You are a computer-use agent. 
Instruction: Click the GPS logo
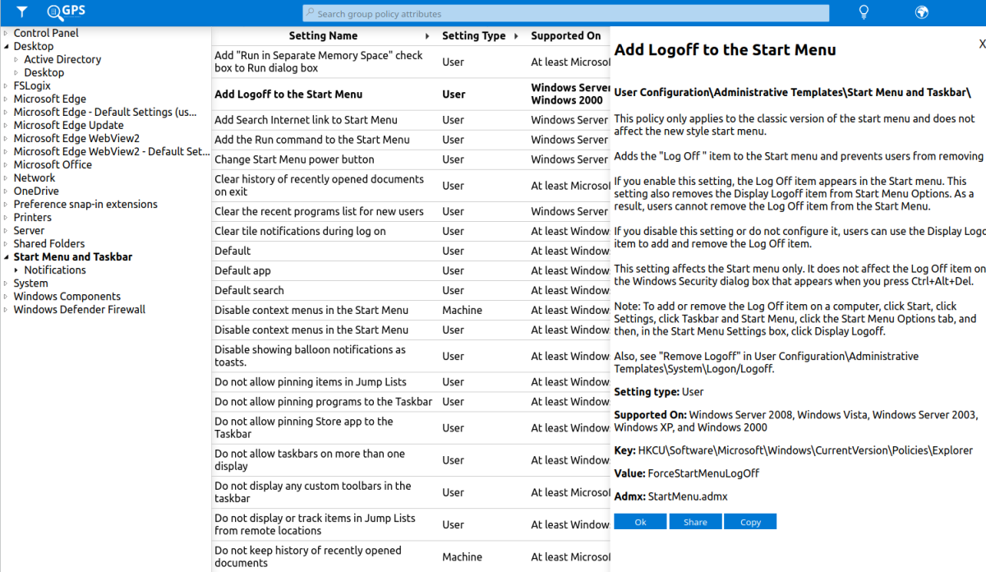pos(66,12)
